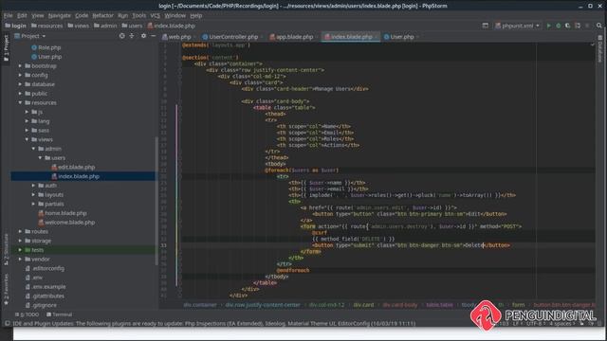Click the div.card structure breadcrumb below the editor
Viewport: 607px width, 341px height.
coord(363,305)
